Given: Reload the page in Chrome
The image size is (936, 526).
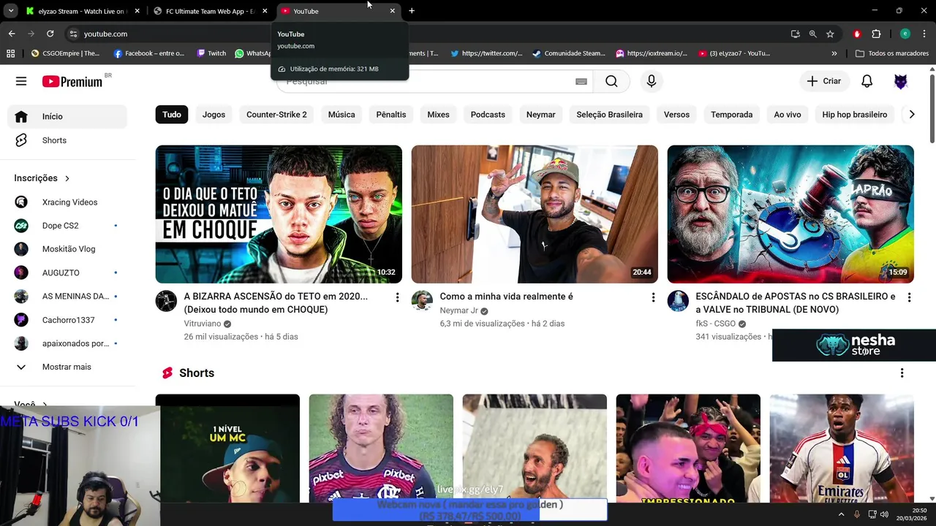Looking at the screenshot, I should click(x=50, y=34).
